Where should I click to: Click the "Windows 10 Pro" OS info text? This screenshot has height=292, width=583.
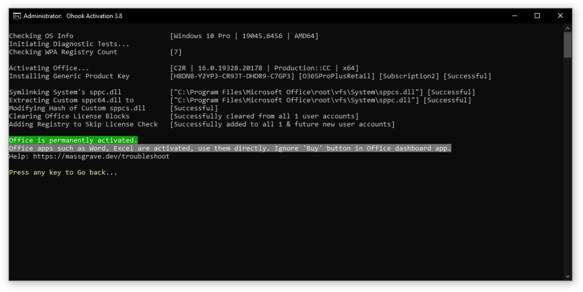point(202,36)
